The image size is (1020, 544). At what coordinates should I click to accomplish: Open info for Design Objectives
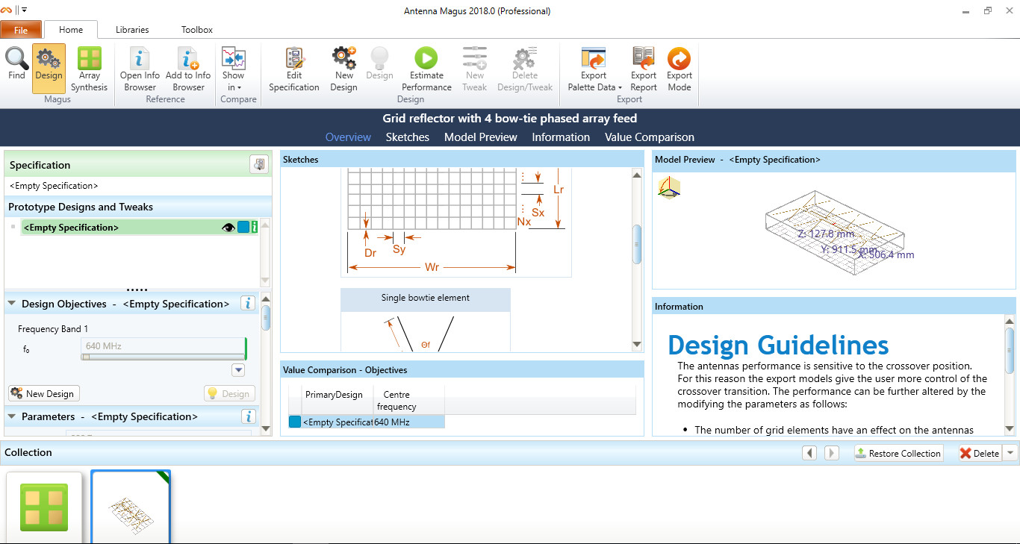tap(249, 304)
